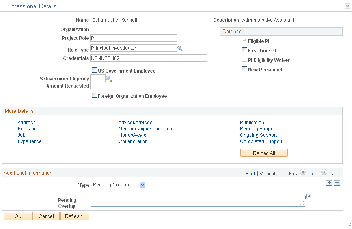Open Pending Overlap in a modal window
352x229 pixels.
tap(308, 196)
